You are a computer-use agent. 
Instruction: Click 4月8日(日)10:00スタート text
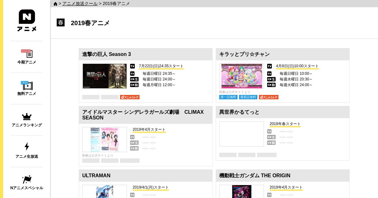[x=297, y=66]
